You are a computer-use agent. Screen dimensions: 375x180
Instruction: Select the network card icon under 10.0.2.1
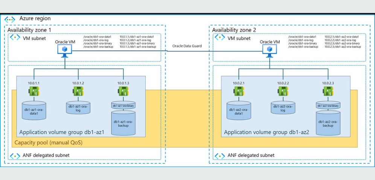click(238, 91)
